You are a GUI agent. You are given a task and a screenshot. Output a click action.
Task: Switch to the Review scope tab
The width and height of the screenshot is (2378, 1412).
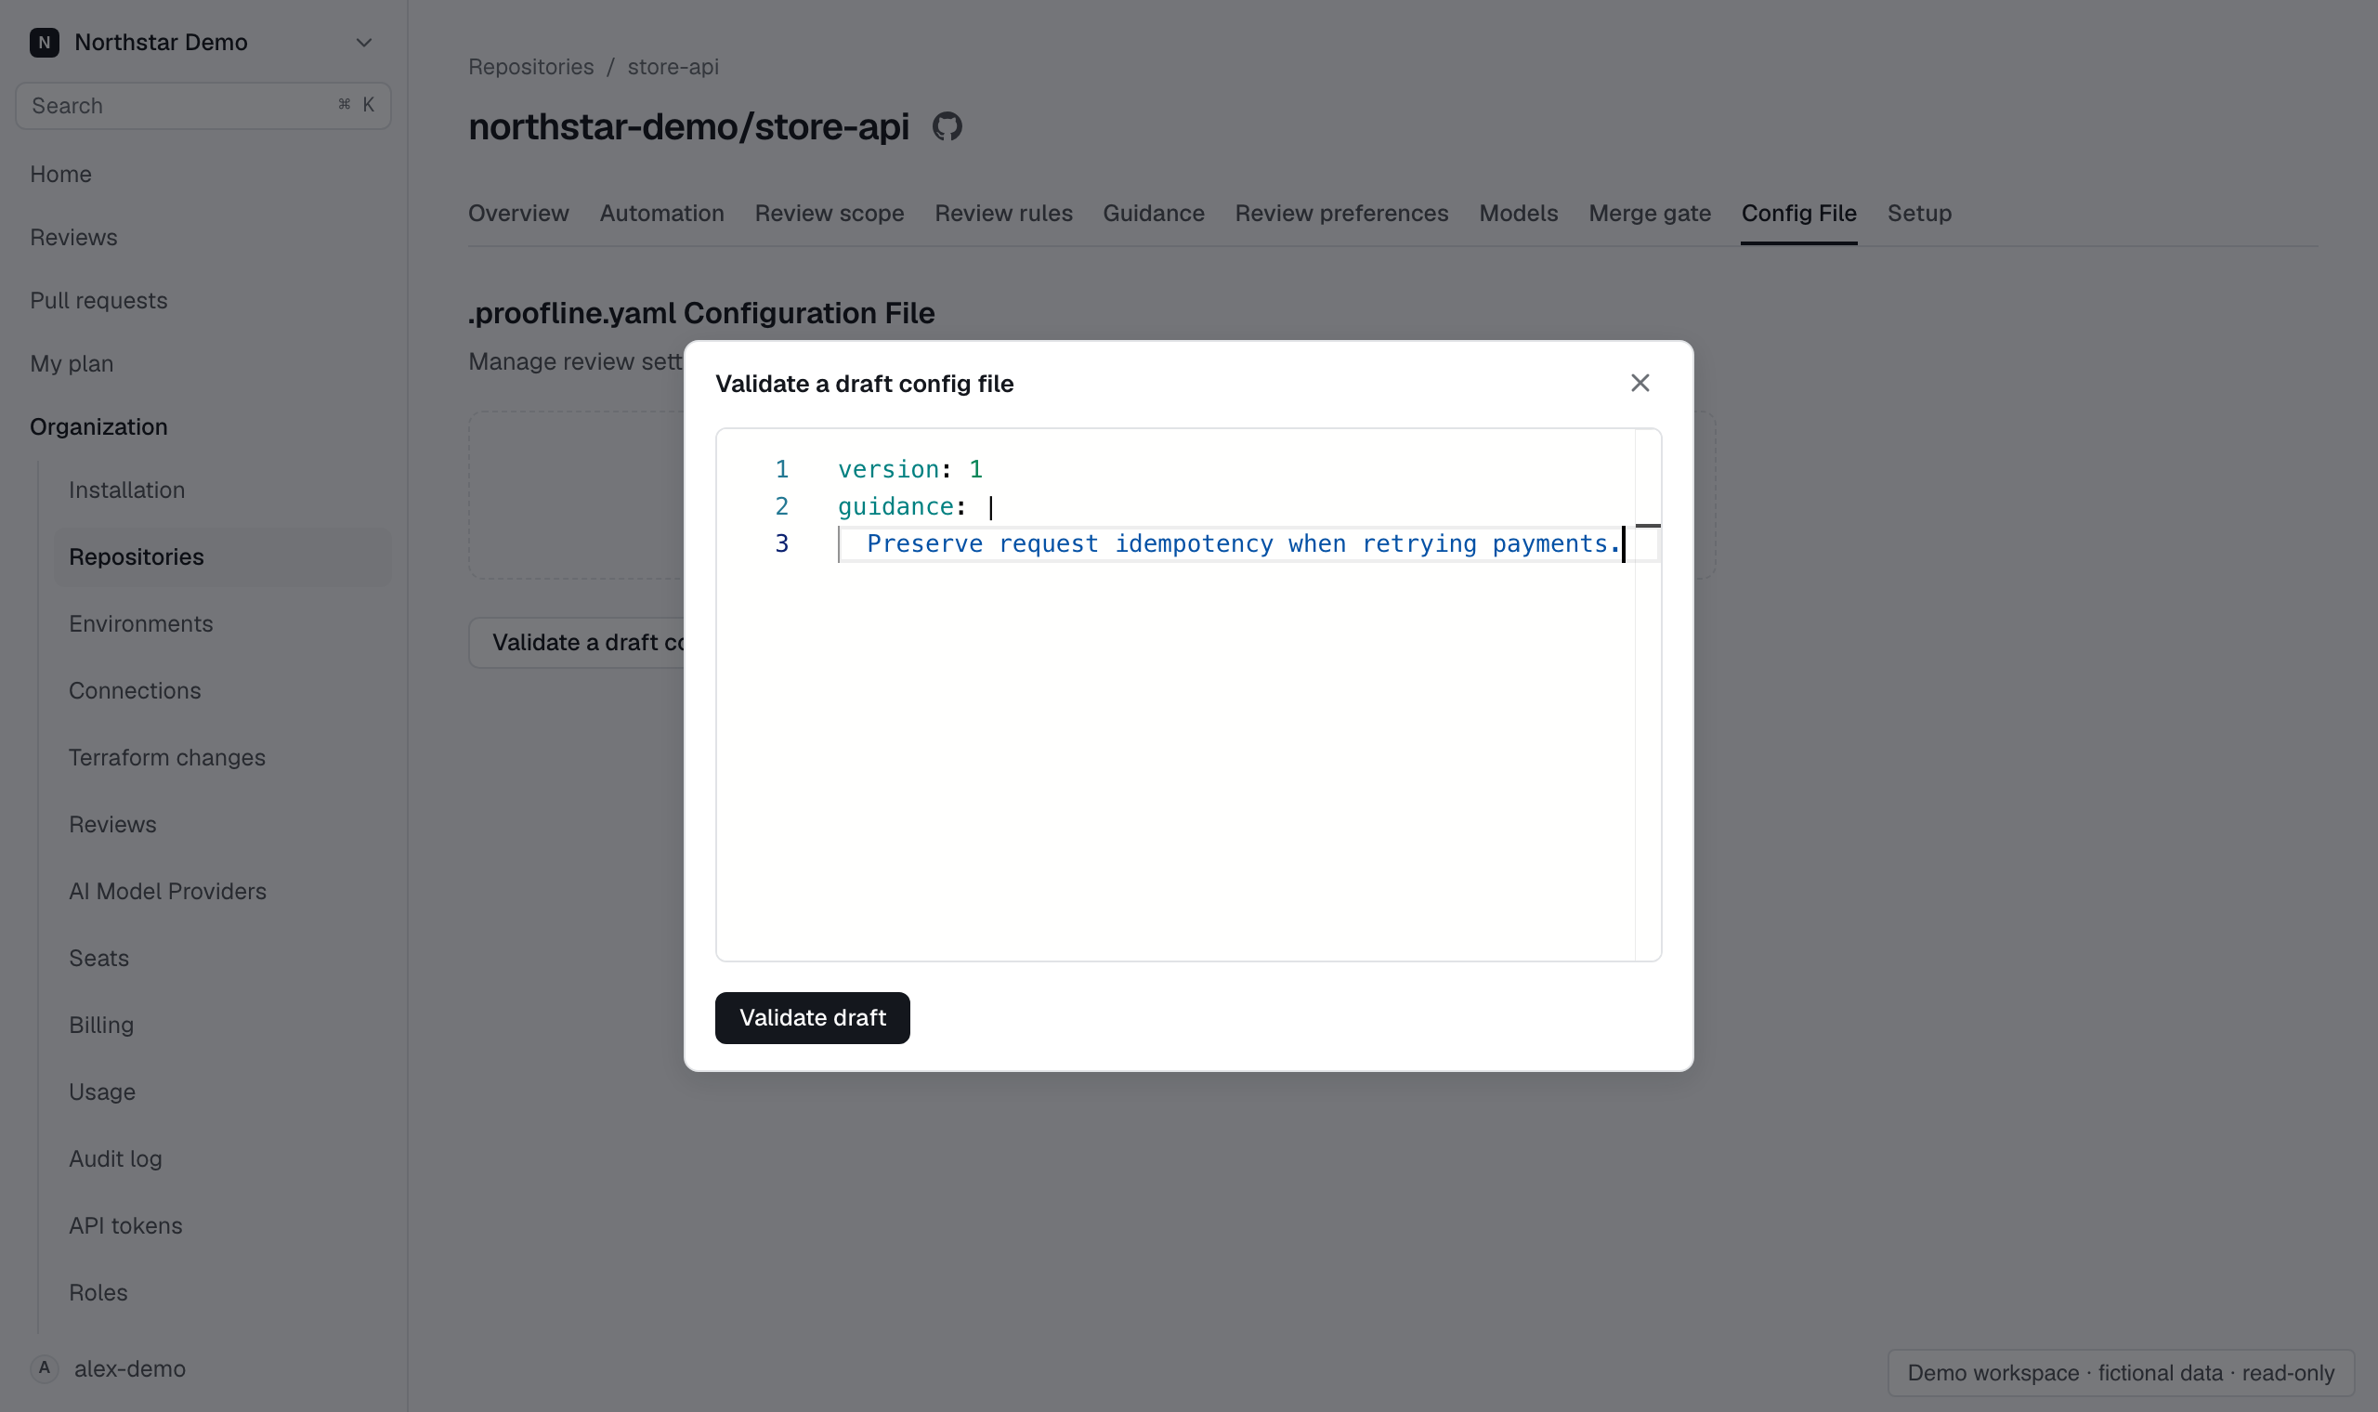[x=830, y=213]
